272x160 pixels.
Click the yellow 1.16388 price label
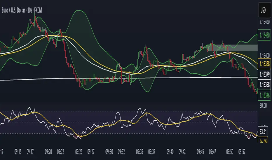click(x=264, y=62)
